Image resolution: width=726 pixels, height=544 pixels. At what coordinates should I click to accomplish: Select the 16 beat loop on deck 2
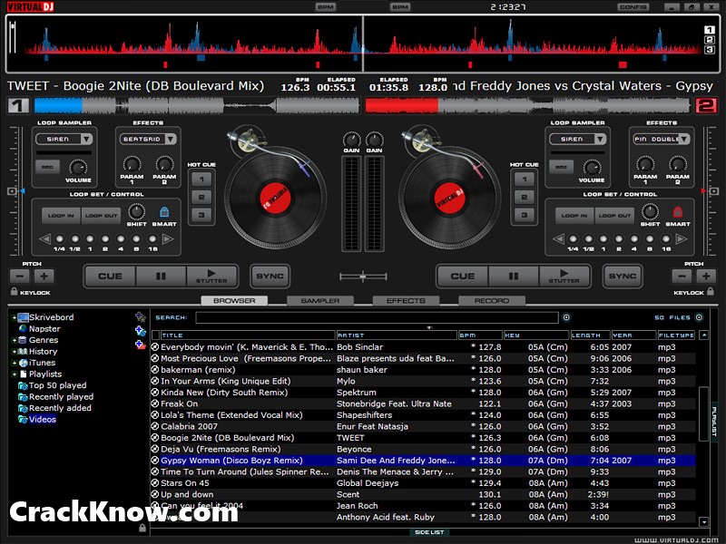[x=666, y=239]
